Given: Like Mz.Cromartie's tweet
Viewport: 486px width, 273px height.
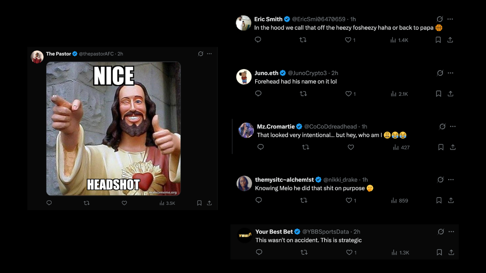Looking at the screenshot, I should 351,147.
